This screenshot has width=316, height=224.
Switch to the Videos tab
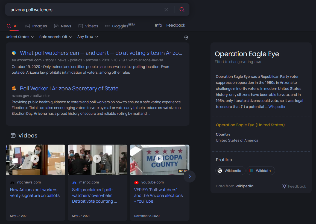tap(88, 26)
